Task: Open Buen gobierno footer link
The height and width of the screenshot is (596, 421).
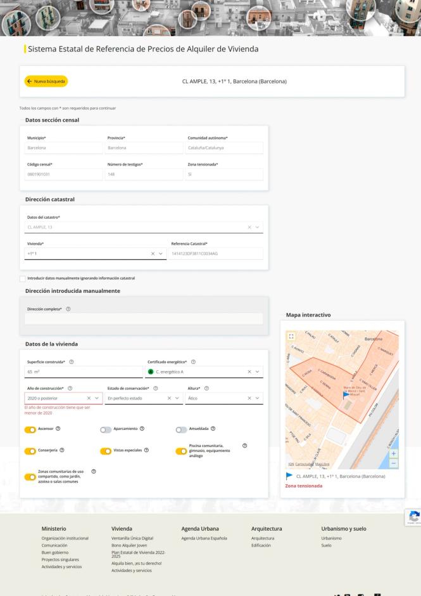Action: point(55,553)
